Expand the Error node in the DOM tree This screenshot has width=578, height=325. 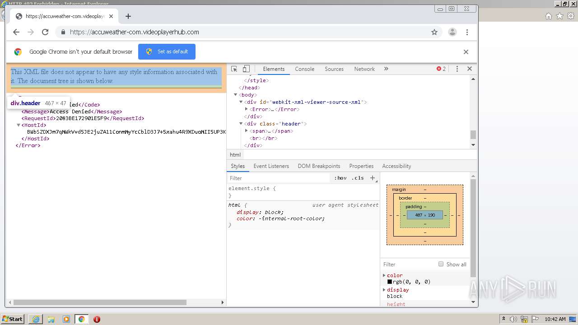(x=246, y=109)
